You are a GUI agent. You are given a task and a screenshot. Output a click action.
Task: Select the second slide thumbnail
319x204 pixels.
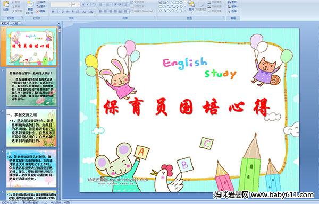tap(31, 87)
